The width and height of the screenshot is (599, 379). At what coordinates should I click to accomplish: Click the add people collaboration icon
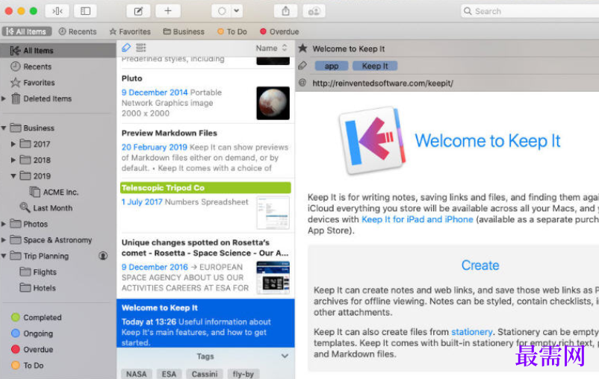pos(314,11)
